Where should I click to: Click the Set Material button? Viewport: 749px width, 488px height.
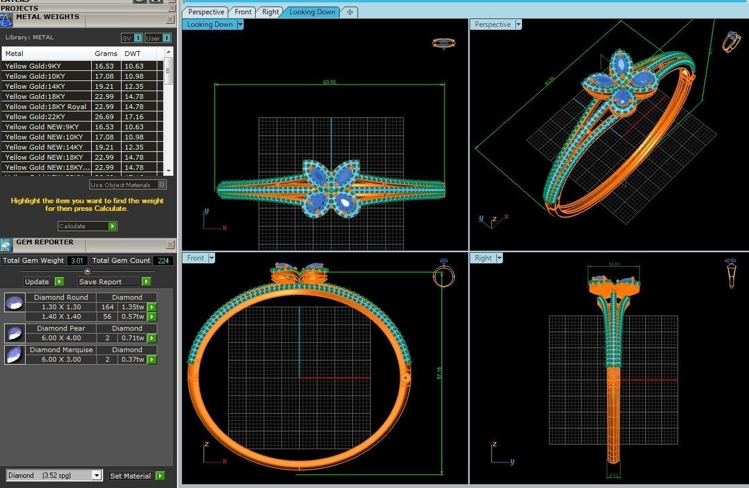137,476
